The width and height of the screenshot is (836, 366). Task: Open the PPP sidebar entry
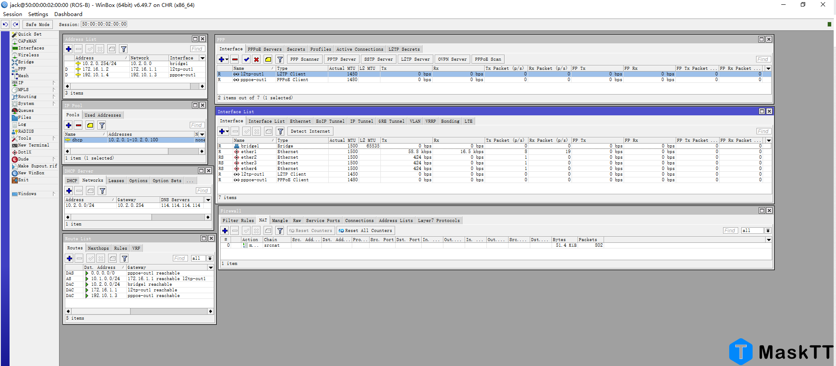[x=22, y=69]
